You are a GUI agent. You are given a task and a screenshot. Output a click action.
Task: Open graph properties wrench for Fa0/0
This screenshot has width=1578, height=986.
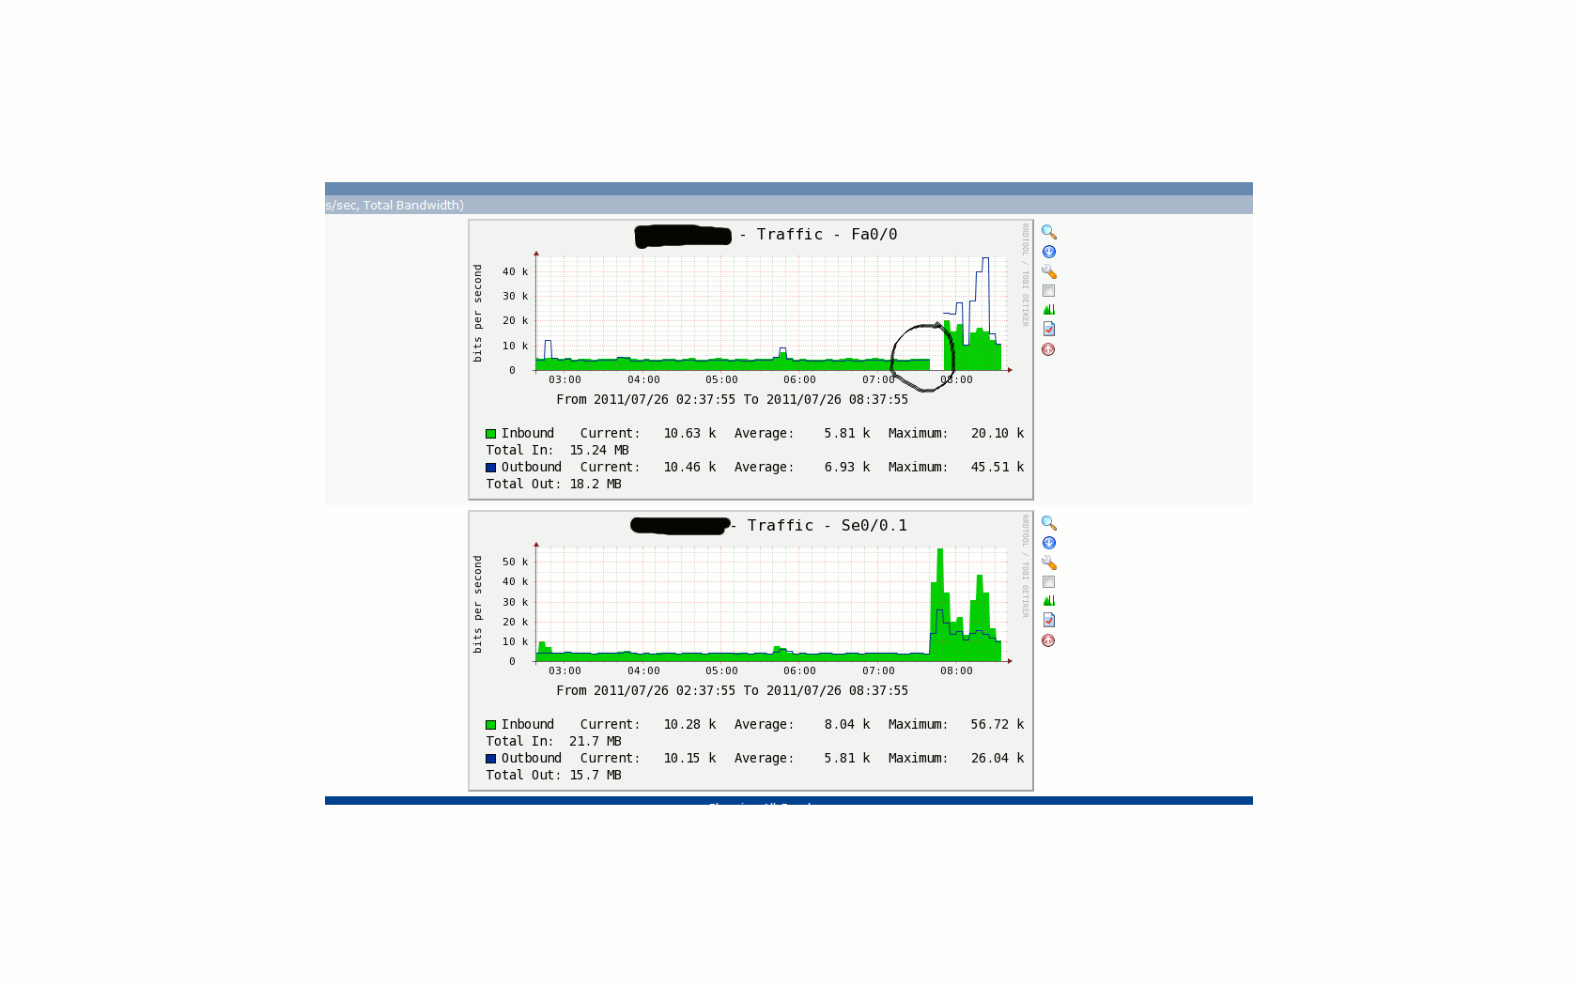click(x=1049, y=271)
